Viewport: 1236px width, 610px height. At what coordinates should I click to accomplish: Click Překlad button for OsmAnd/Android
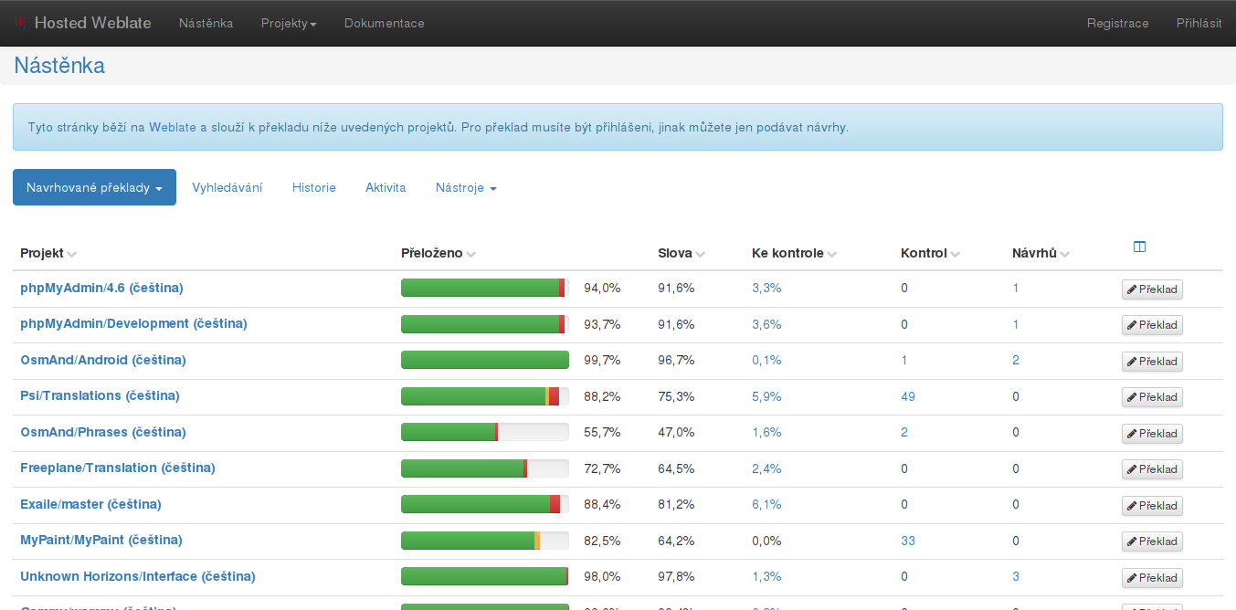(x=1152, y=362)
